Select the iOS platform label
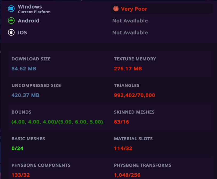 tap(22, 33)
